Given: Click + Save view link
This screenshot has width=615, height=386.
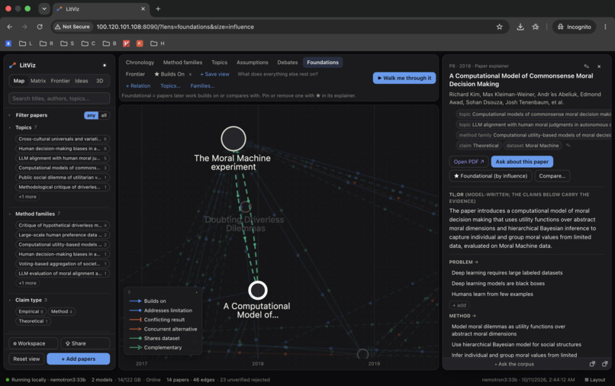Looking at the screenshot, I should [214, 74].
